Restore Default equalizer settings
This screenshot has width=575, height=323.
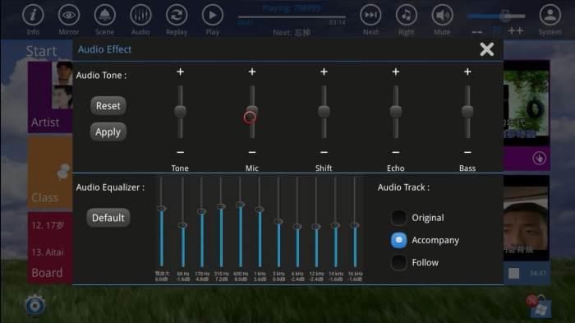tap(108, 218)
